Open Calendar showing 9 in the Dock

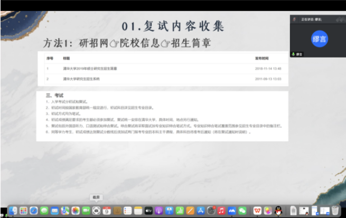[107, 211]
